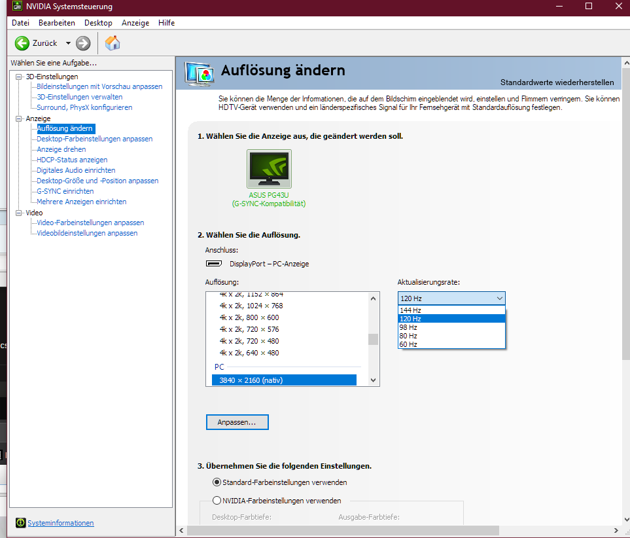This screenshot has width=630, height=538.
Task: Collapse the 3D-Einstellungen tree node
Action: point(18,77)
